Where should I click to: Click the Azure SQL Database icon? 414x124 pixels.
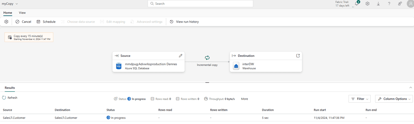(119, 66)
